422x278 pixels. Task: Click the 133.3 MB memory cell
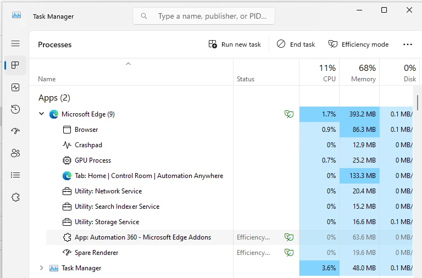point(359,176)
